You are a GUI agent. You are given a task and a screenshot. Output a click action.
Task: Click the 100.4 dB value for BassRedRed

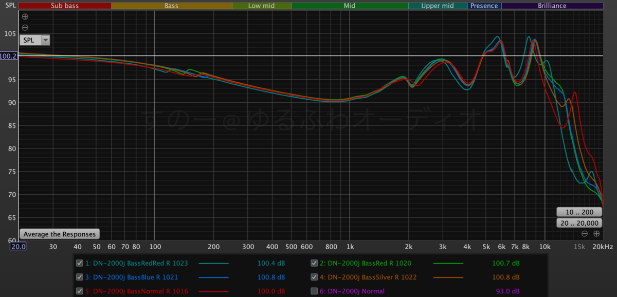click(271, 264)
